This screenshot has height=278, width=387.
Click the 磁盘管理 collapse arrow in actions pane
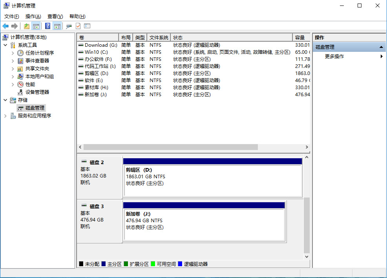tap(380, 47)
